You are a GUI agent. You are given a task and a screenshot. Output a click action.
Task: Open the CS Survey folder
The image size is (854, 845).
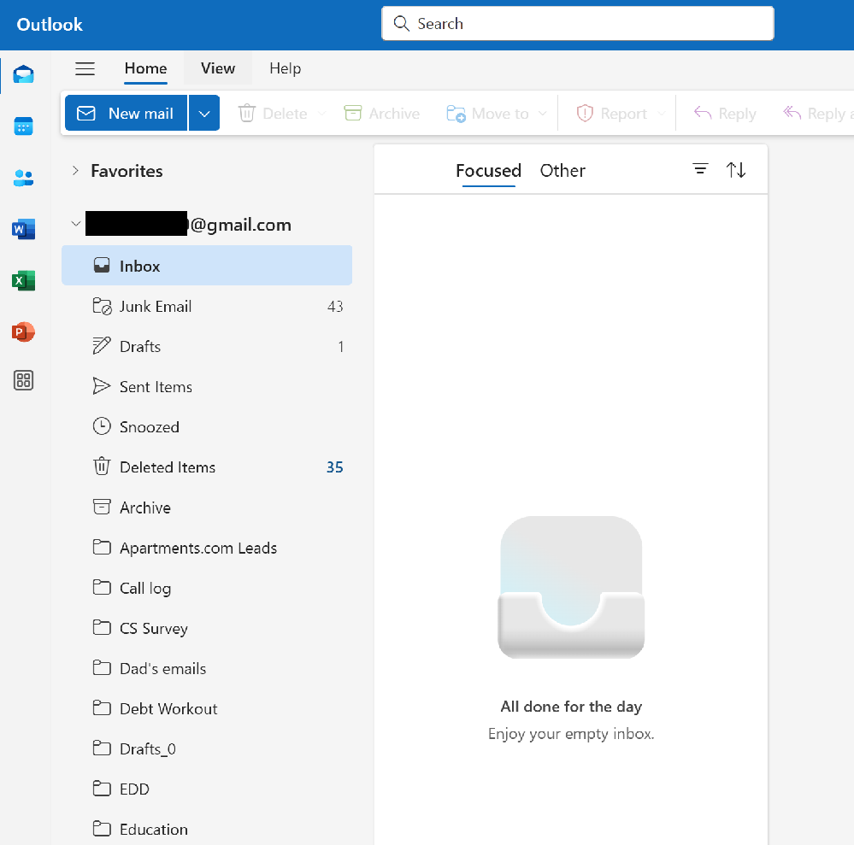pyautogui.click(x=207, y=628)
